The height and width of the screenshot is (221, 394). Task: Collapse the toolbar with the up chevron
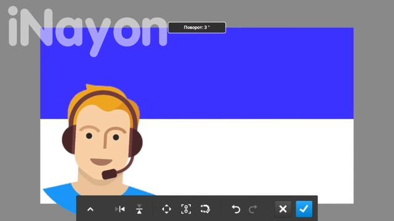(x=90, y=209)
